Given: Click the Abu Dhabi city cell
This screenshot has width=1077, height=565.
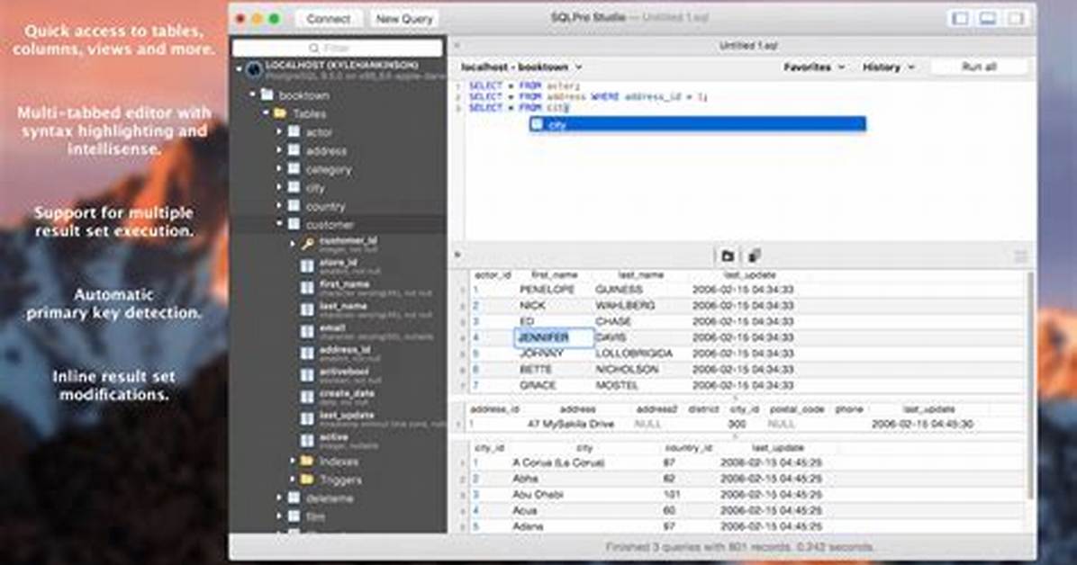Looking at the screenshot, I should coord(538,494).
